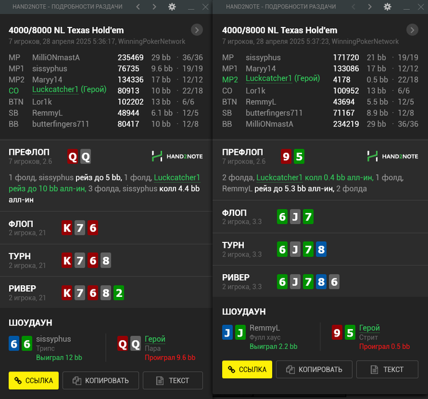Click Hand2Note logo in left window
This screenshot has height=399, width=428.
pyautogui.click(x=177, y=156)
